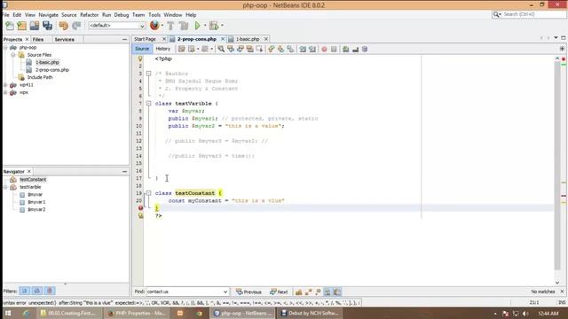Screen dimensions: 568x319
Task: Click the Next Bookmark editor icon
Action: click(280, 49)
